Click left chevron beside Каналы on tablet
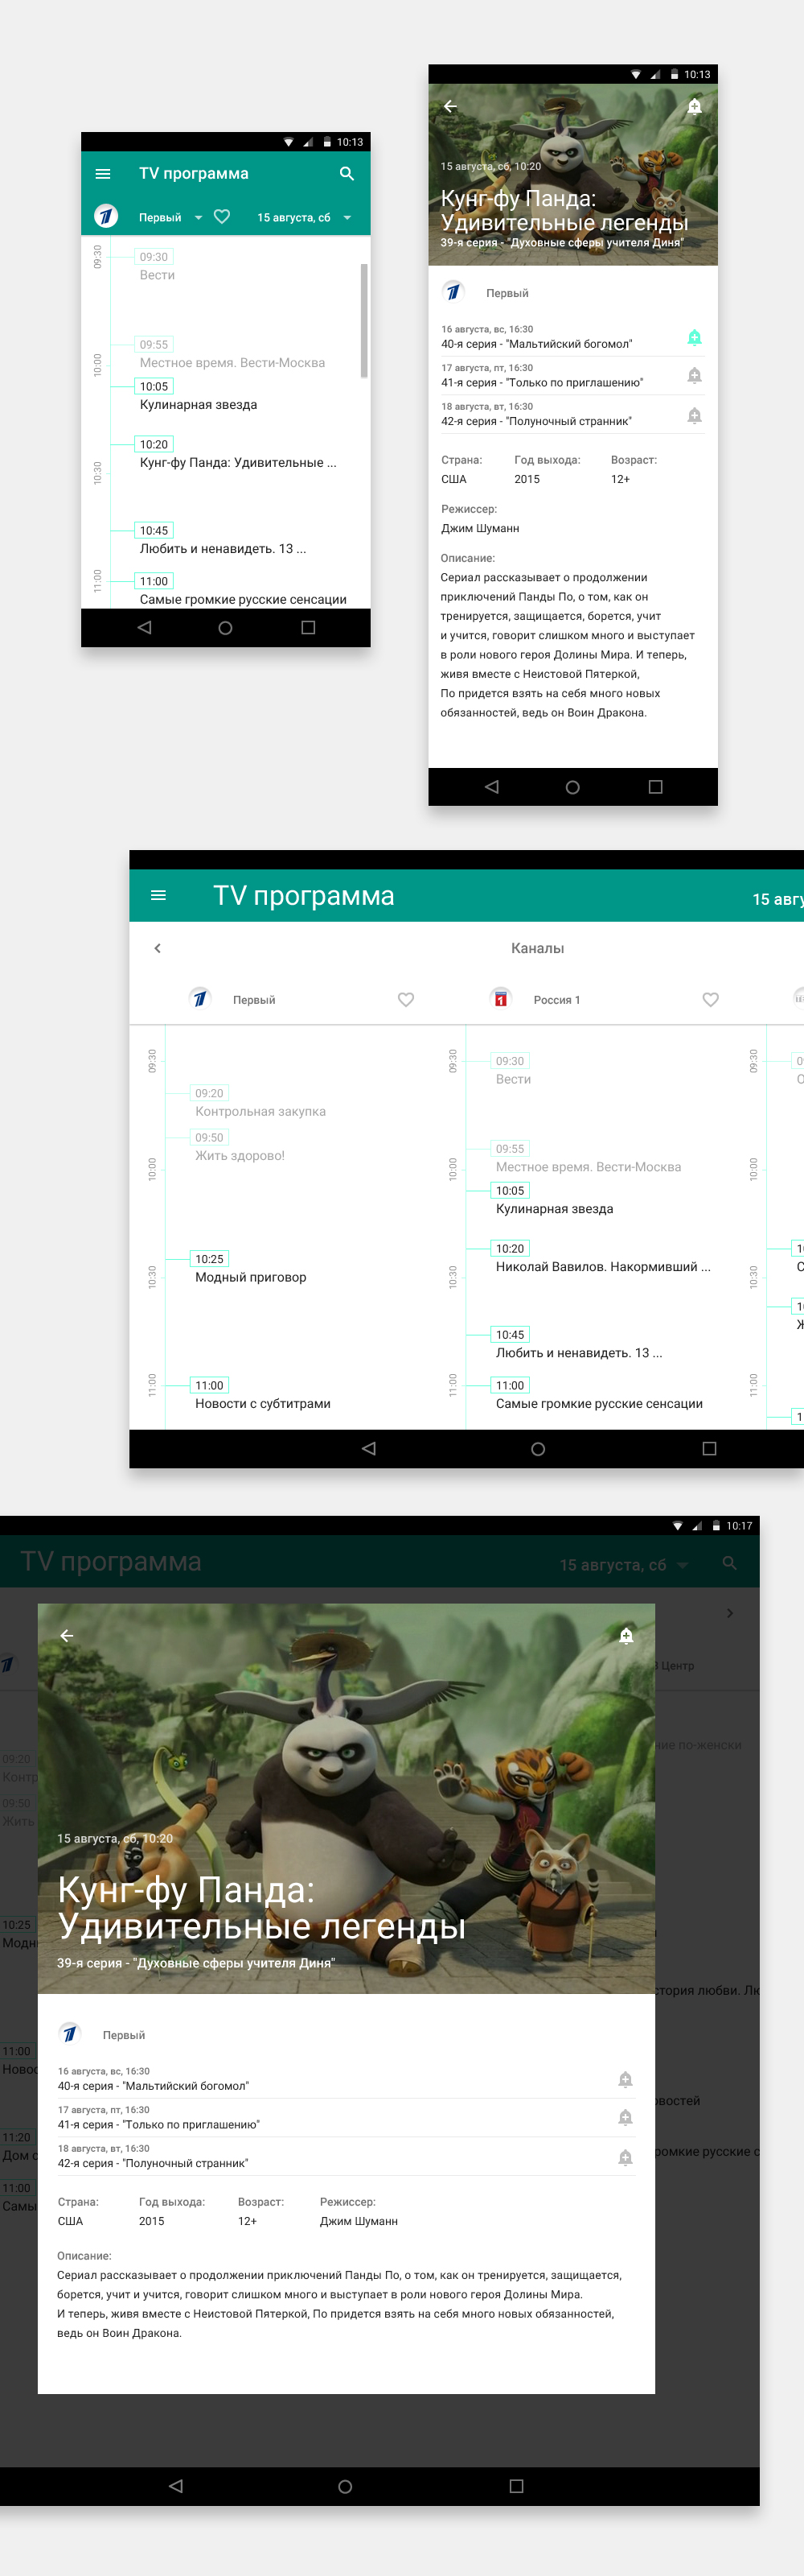The height and width of the screenshot is (2576, 804). pos(158,948)
